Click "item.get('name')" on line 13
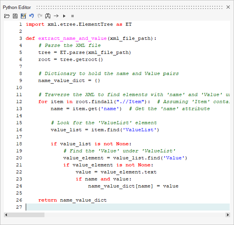 click(x=97, y=109)
